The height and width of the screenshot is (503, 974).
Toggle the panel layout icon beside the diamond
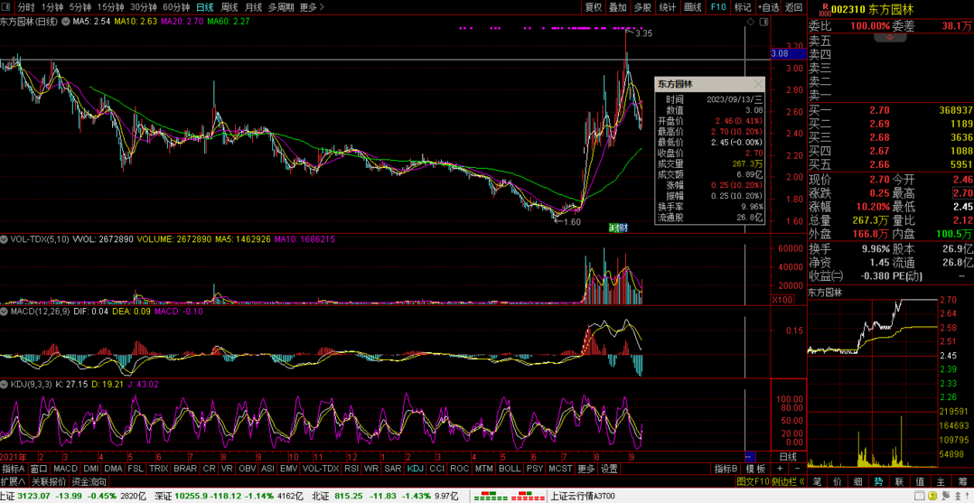(x=763, y=22)
